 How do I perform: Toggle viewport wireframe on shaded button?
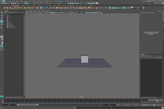[x=54, y=13]
